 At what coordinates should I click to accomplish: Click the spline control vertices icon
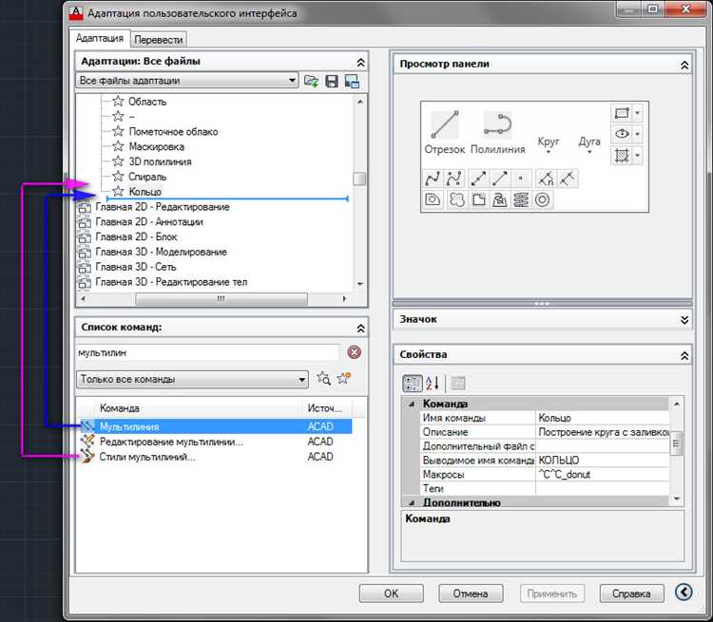453,179
